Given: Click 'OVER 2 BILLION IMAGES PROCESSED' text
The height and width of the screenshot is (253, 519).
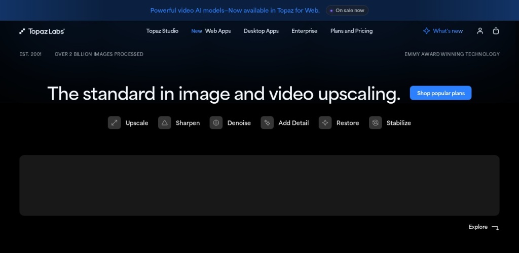Looking at the screenshot, I should coord(99,54).
